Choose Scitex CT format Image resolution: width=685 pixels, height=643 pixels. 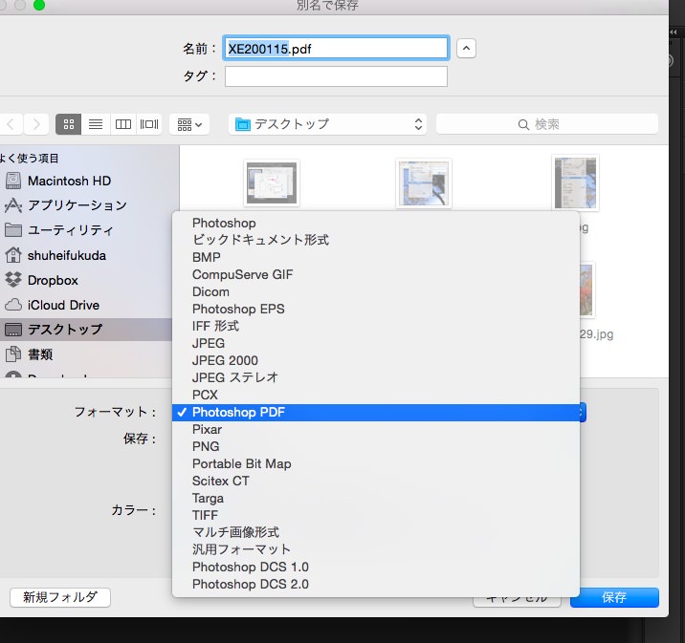click(376, 481)
